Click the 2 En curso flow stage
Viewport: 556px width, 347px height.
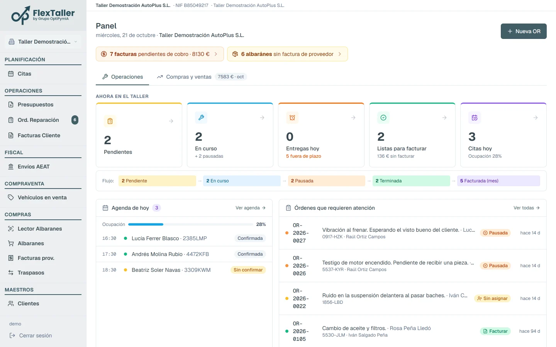point(242,181)
